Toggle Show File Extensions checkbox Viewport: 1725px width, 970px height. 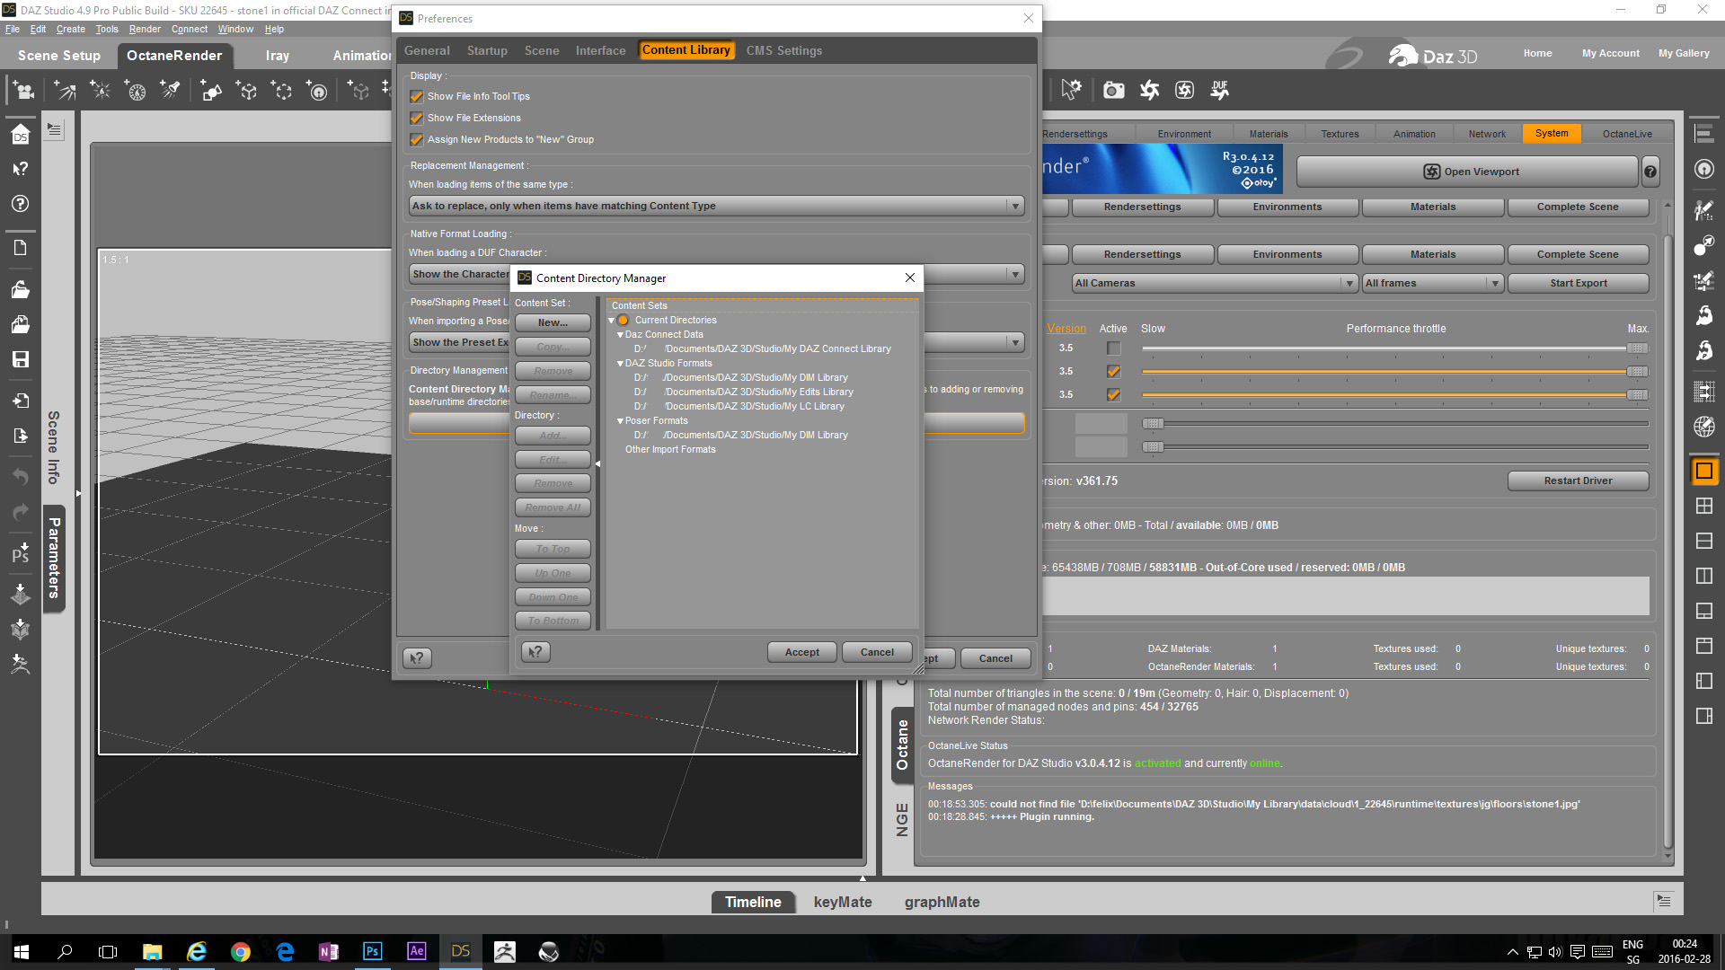coord(417,118)
